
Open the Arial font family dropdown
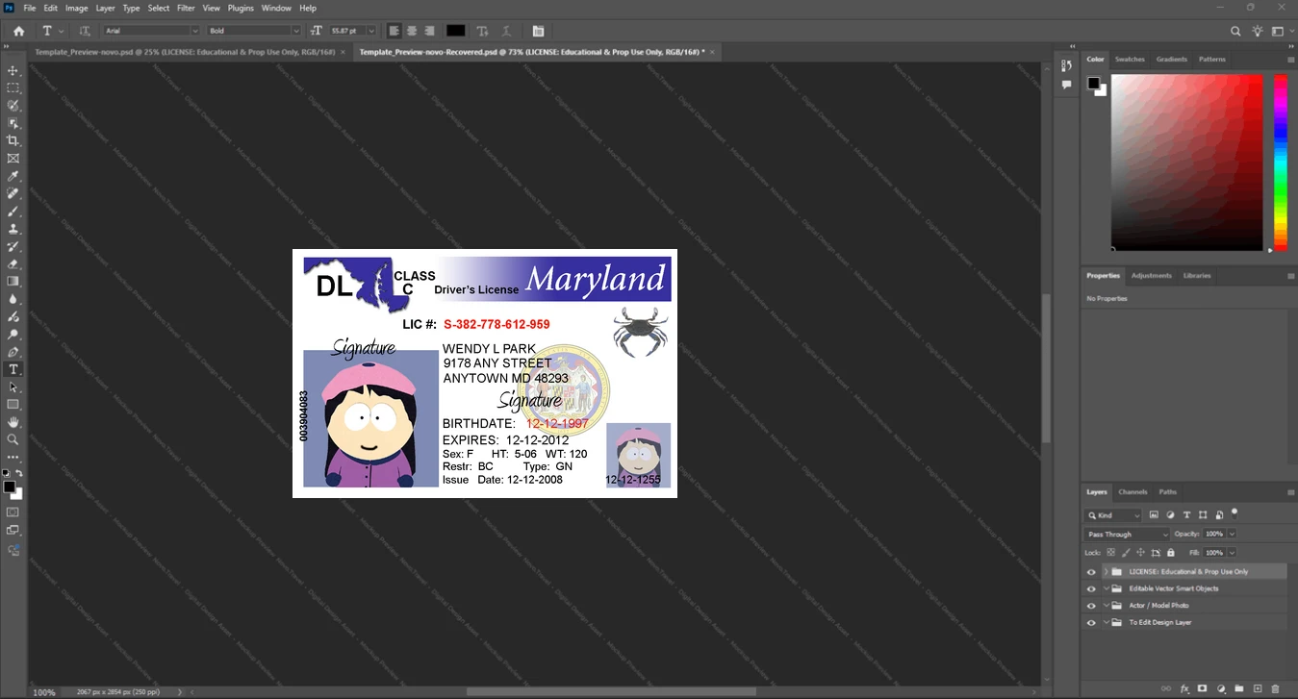(x=152, y=31)
